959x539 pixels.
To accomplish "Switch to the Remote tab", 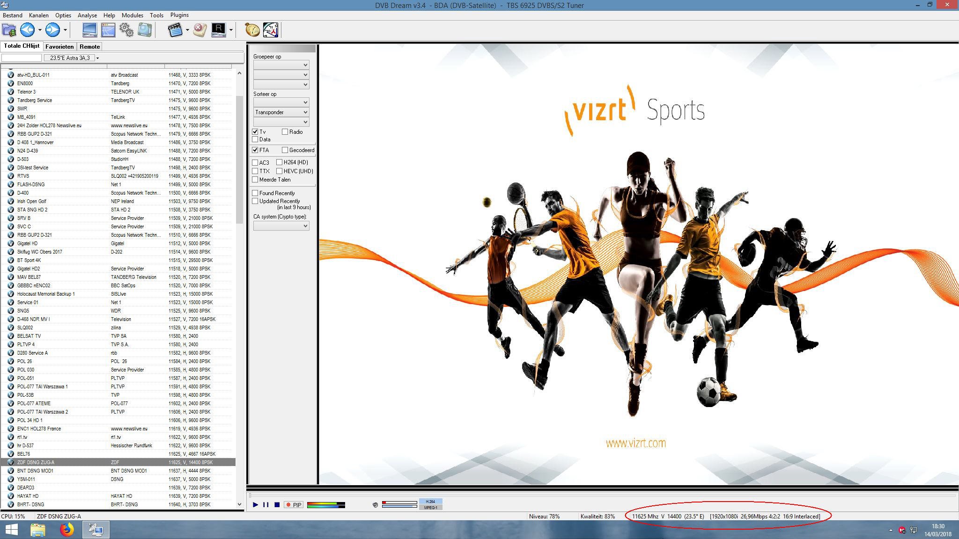I will [89, 47].
